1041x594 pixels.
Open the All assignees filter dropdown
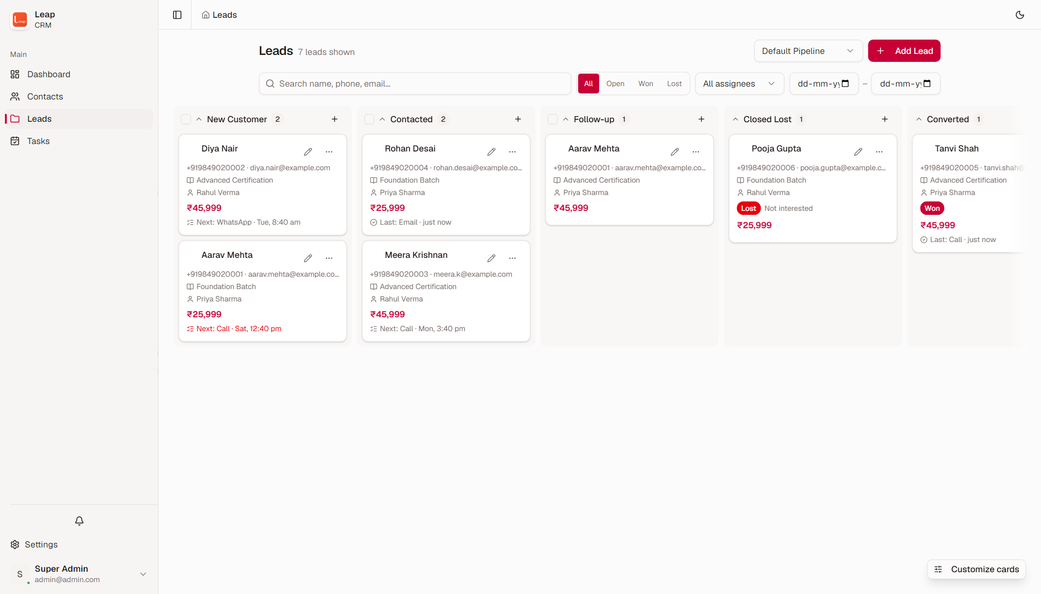point(739,84)
